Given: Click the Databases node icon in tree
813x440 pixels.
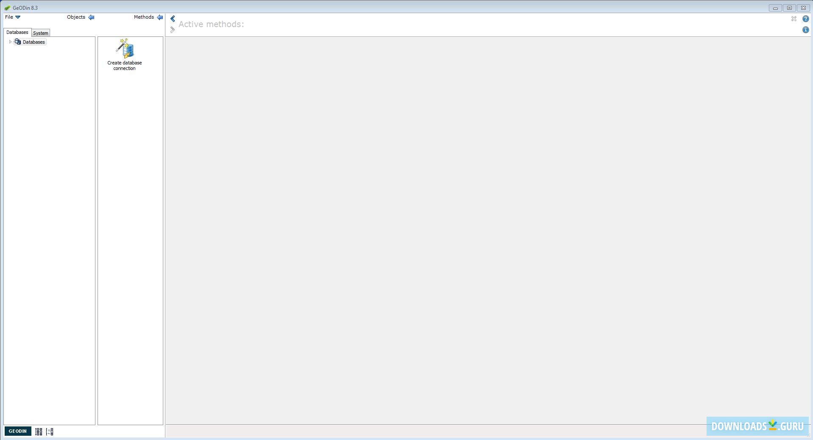Looking at the screenshot, I should pos(18,42).
